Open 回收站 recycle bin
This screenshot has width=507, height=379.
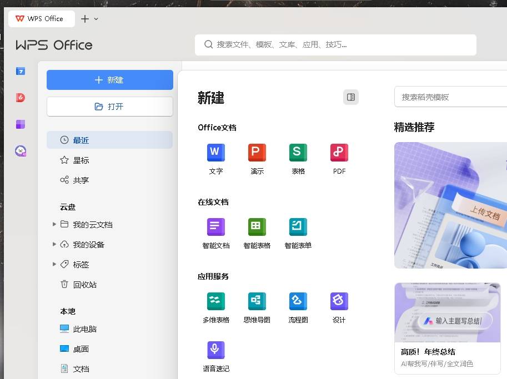(109, 284)
